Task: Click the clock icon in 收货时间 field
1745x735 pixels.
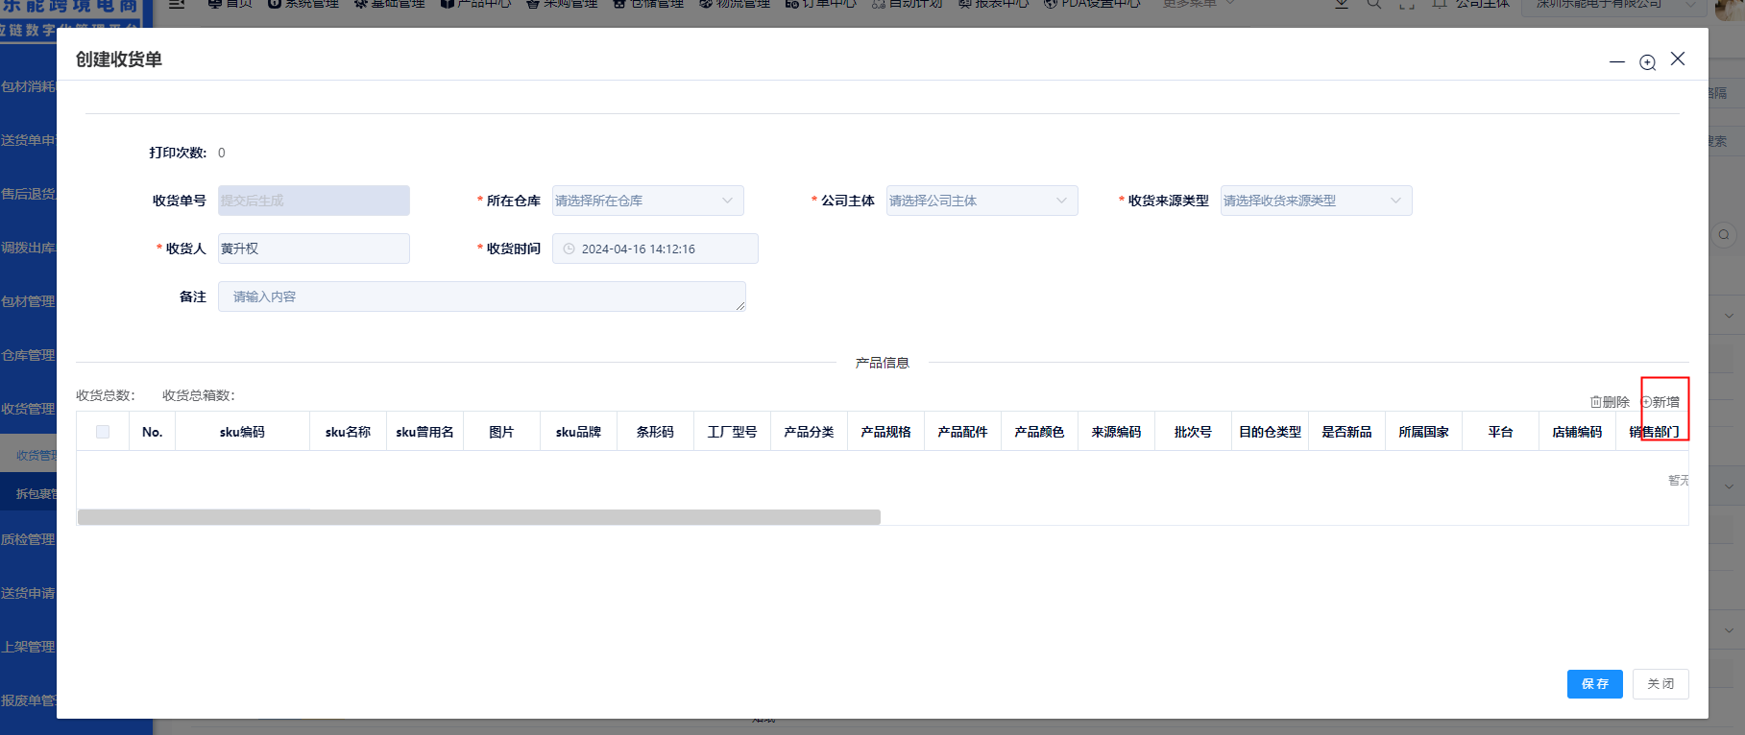Action: 569,249
